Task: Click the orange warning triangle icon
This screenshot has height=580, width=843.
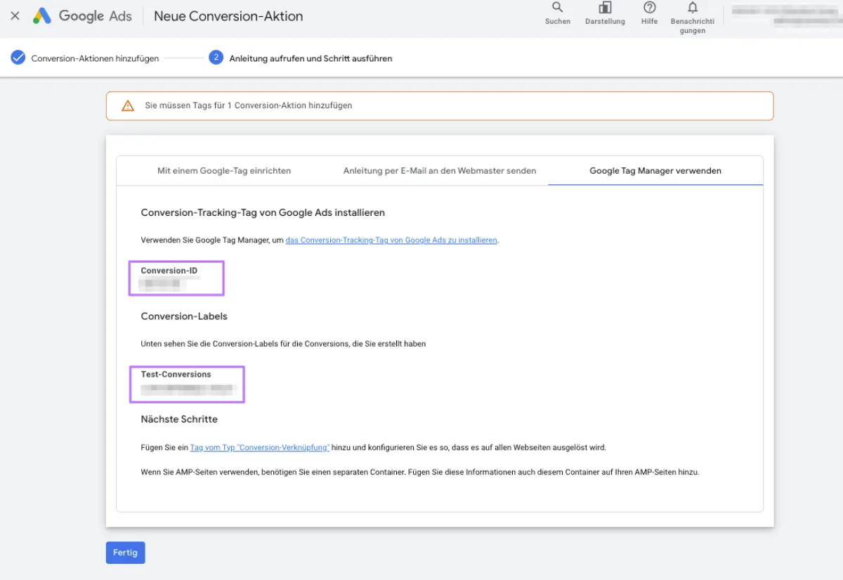Action: pos(127,105)
